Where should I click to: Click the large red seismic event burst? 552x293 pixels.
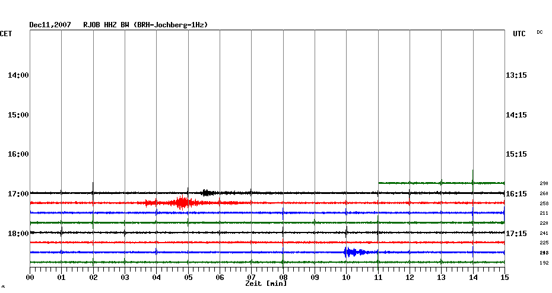(x=181, y=203)
